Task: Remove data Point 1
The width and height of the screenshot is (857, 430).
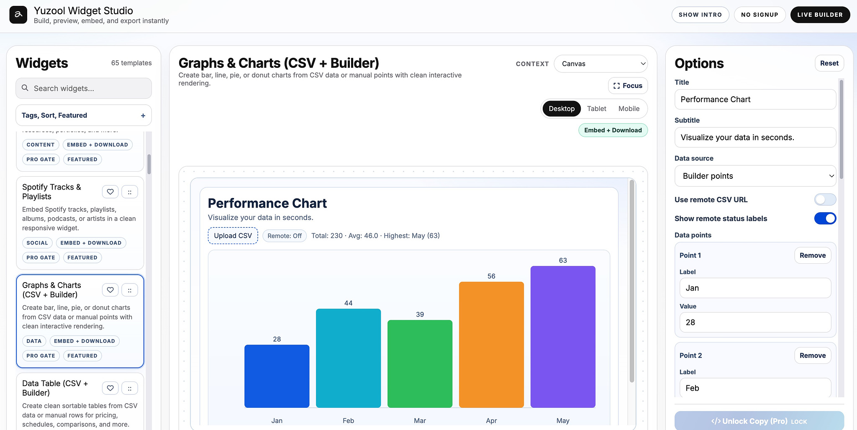Action: click(x=812, y=255)
